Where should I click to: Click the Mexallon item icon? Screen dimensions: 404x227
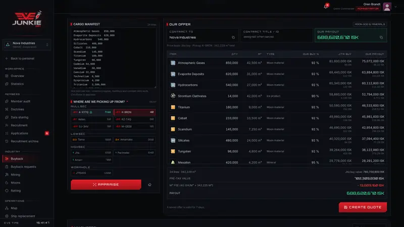point(173,162)
